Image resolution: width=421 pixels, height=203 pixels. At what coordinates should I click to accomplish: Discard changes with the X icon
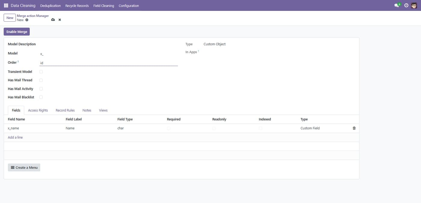(x=60, y=20)
